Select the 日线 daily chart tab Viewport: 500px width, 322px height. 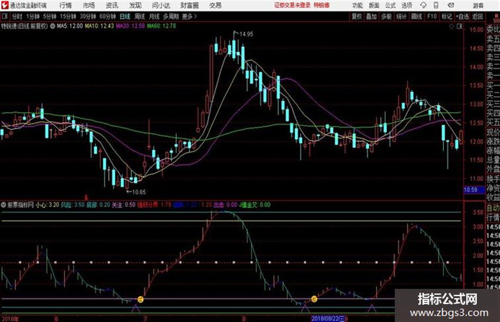(125, 16)
